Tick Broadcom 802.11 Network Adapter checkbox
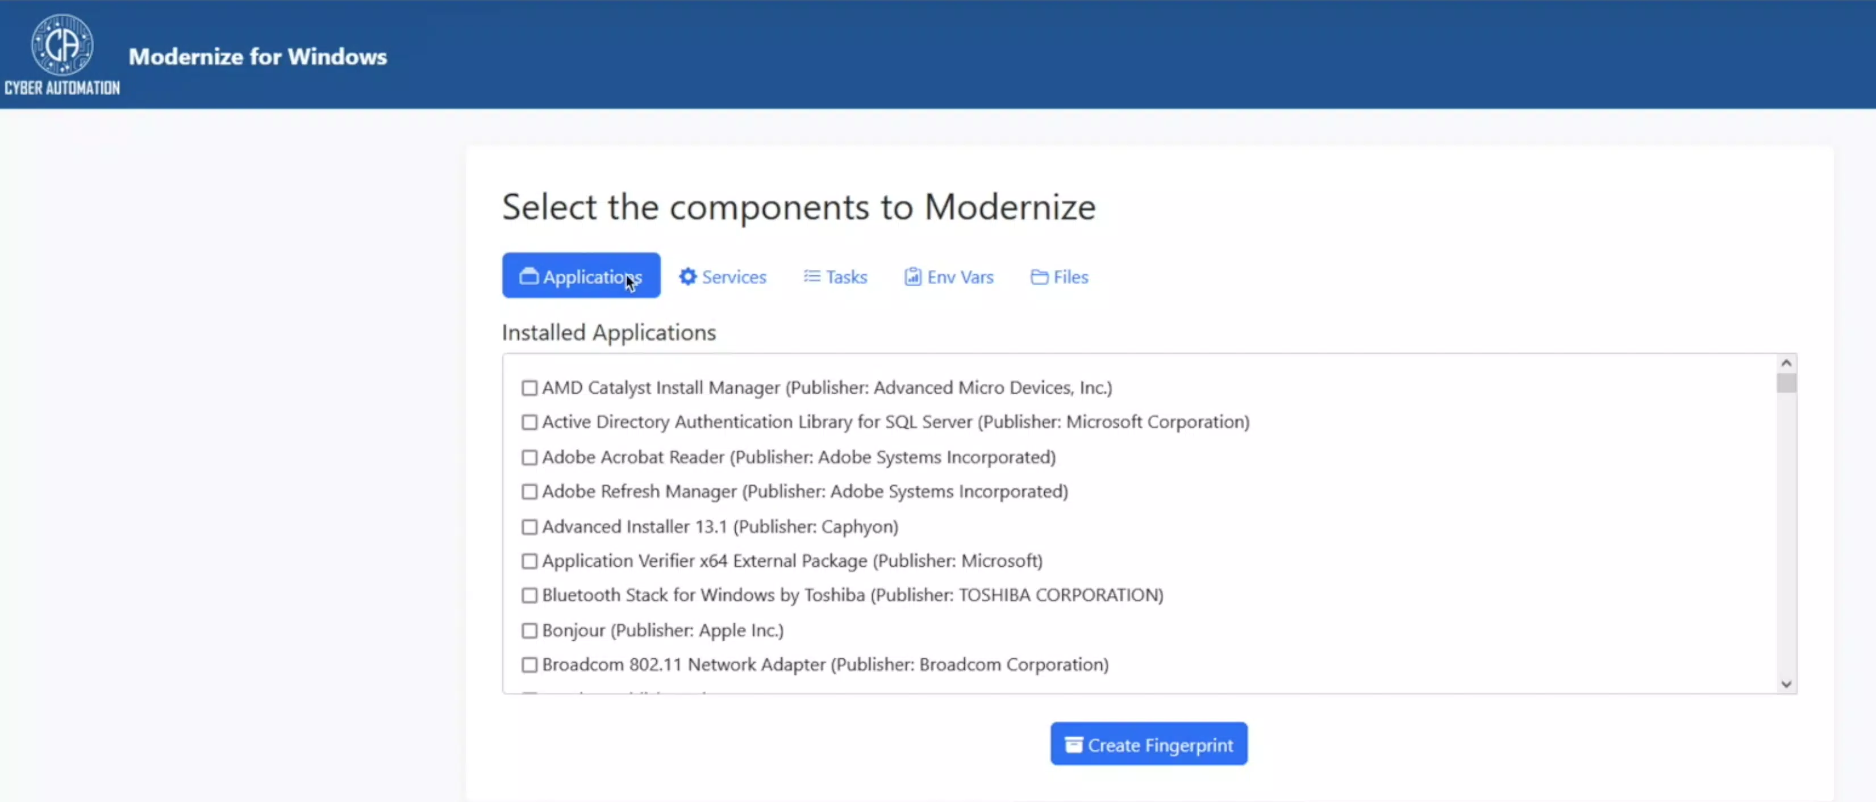The width and height of the screenshot is (1876, 802). coord(530,665)
